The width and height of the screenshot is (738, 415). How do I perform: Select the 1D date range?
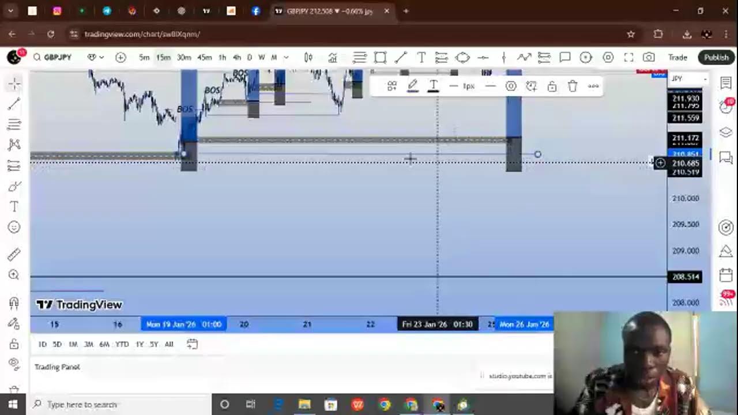pyautogui.click(x=43, y=344)
